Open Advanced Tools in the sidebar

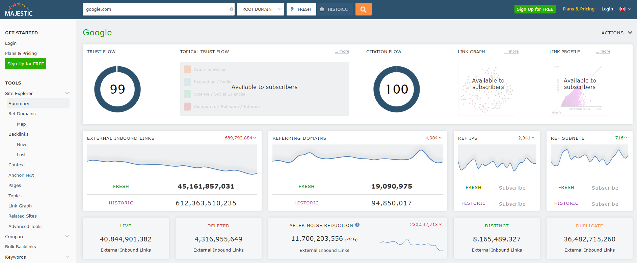tap(25, 226)
